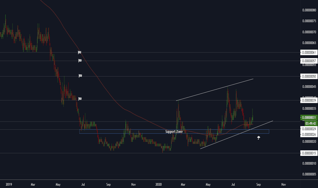Image resolution: width=318 pixels, height=188 pixels.
Task: Select the Support Zone text label
Action: tap(174, 132)
